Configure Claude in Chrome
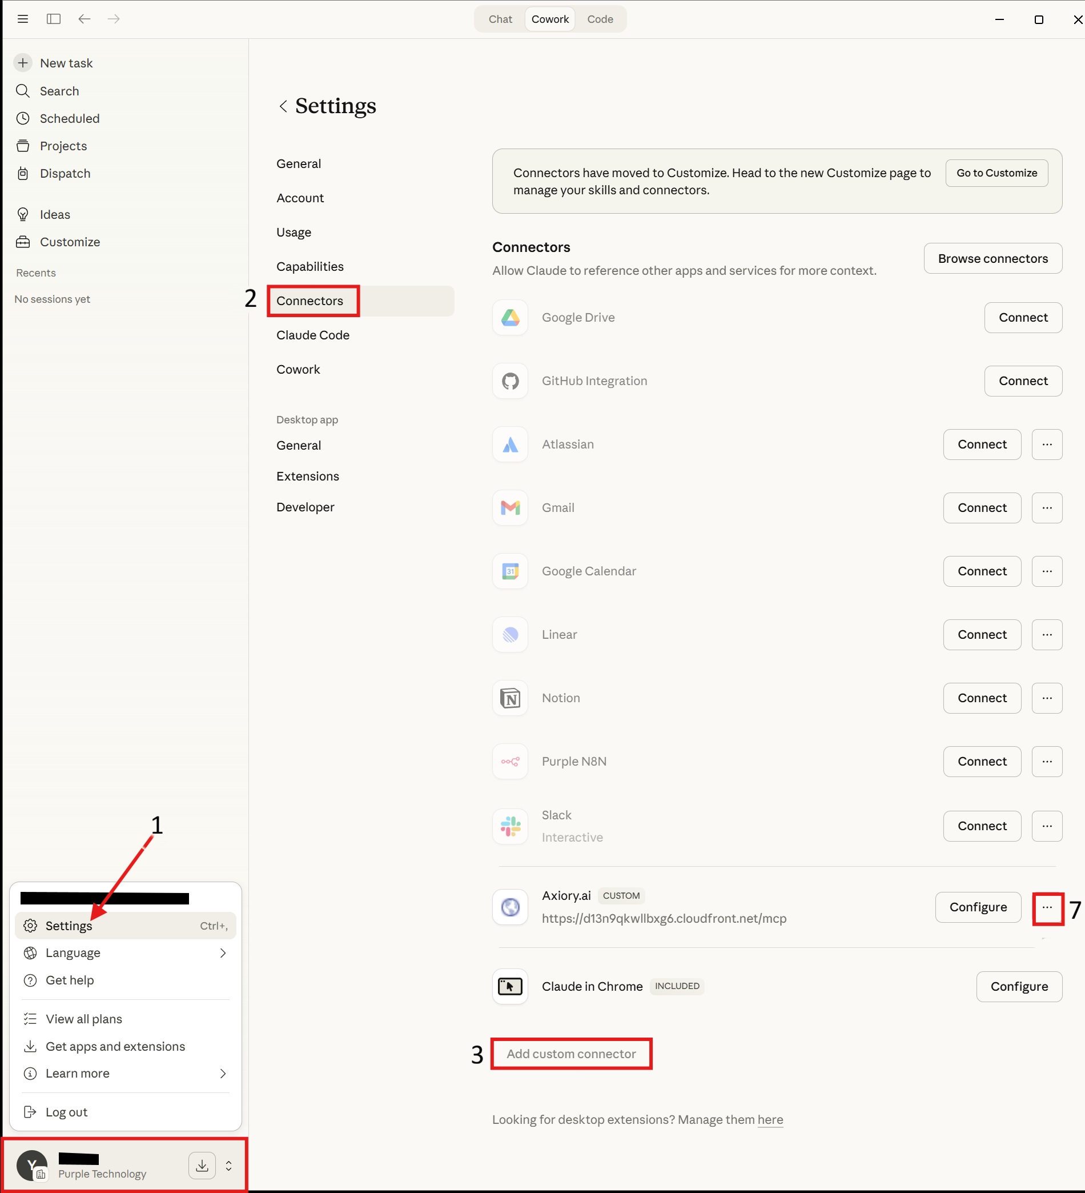 pos(1019,987)
